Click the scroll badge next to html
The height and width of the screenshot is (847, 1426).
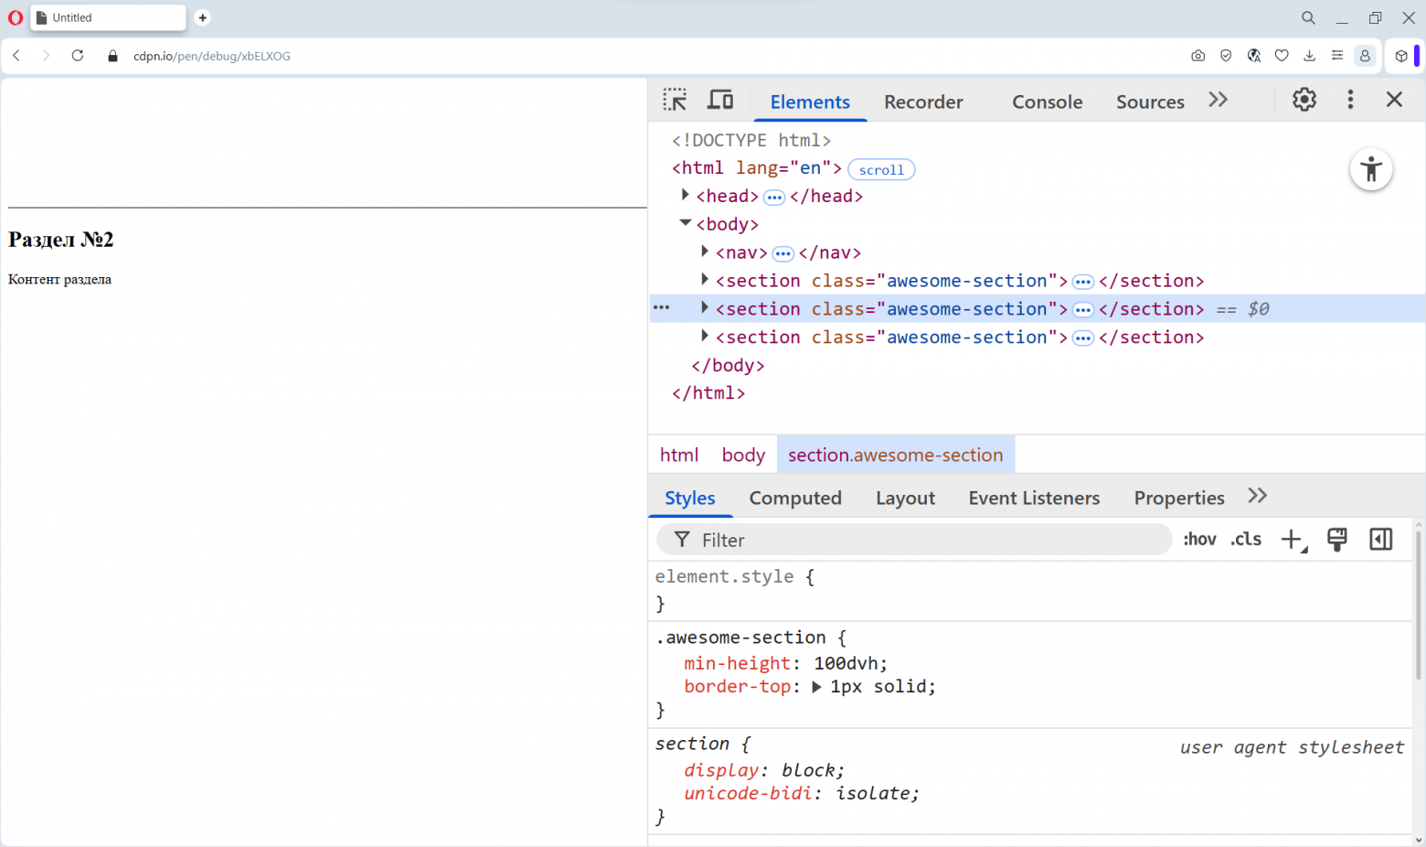click(x=880, y=169)
